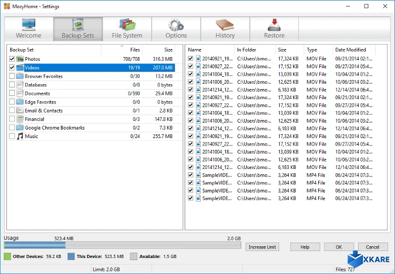This screenshot has width=395, height=274.
Task: Click the Photos backup set icon
Action: point(20,59)
